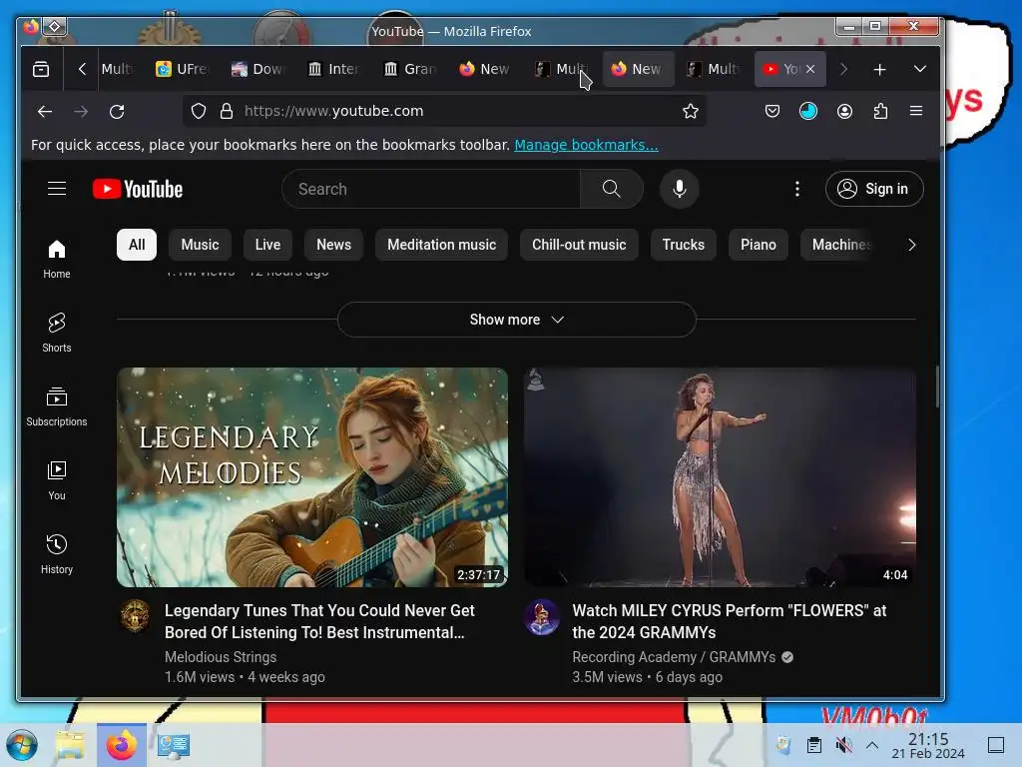The image size is (1022, 767).
Task: Expand section with Show more button
Action: (517, 320)
